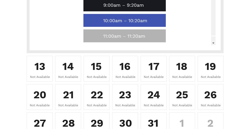The height and width of the screenshot is (129, 250).
Task: Click calendar day 27
Action: [40, 121]
